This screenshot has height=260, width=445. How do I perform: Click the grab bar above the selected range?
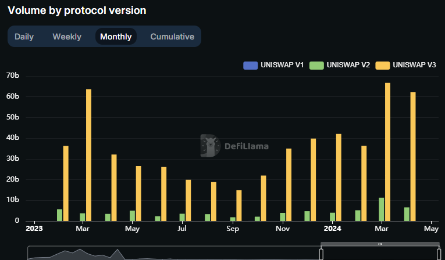[x=380, y=244]
